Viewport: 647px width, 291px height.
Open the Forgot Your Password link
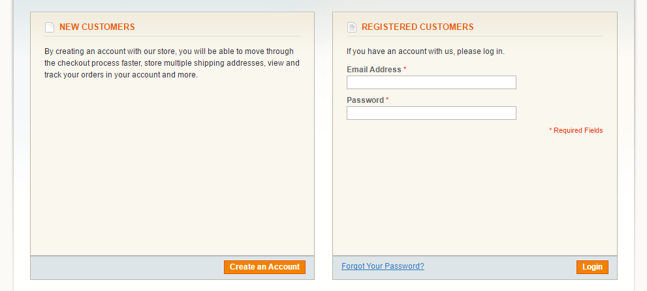[x=383, y=266]
